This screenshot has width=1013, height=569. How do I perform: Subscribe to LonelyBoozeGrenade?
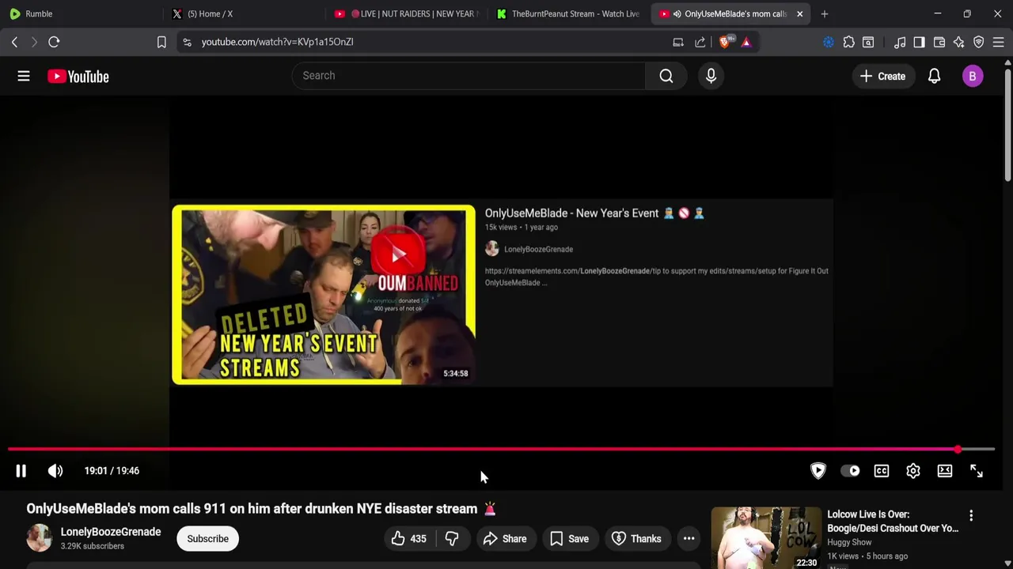[x=208, y=539]
